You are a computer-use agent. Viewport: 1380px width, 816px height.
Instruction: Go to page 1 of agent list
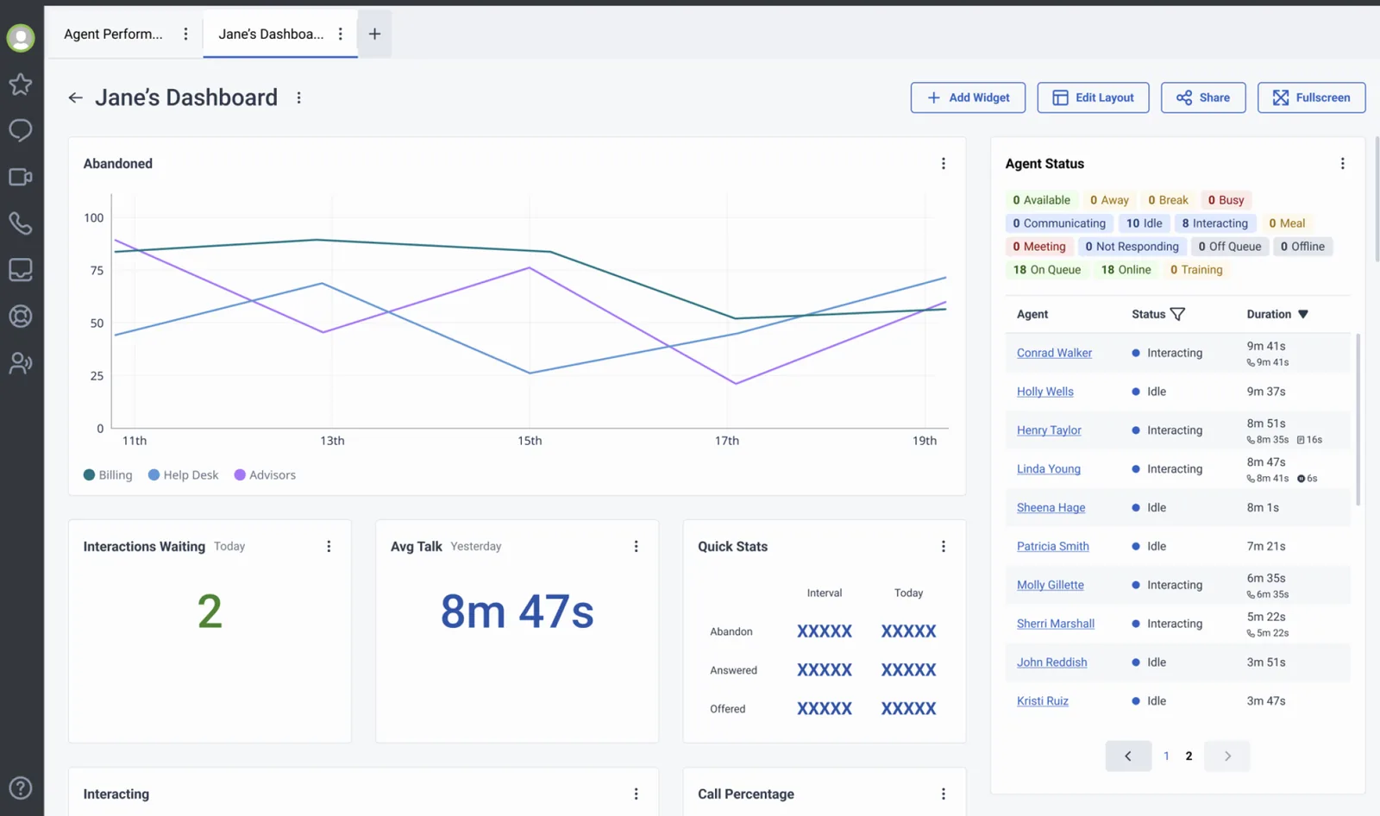coord(1166,756)
